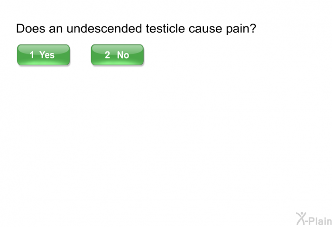332x227 pixels.
Task: Select the green '1 Yes' answer button
Action: point(44,55)
